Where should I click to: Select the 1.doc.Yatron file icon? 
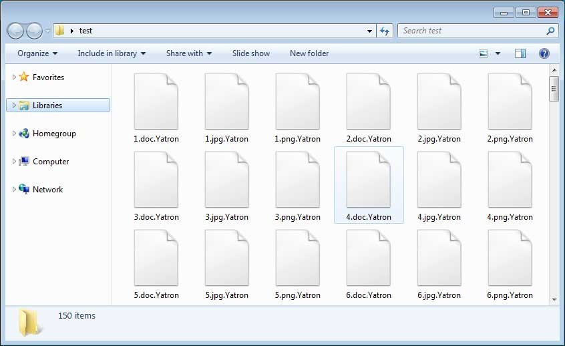pyautogui.click(x=156, y=102)
